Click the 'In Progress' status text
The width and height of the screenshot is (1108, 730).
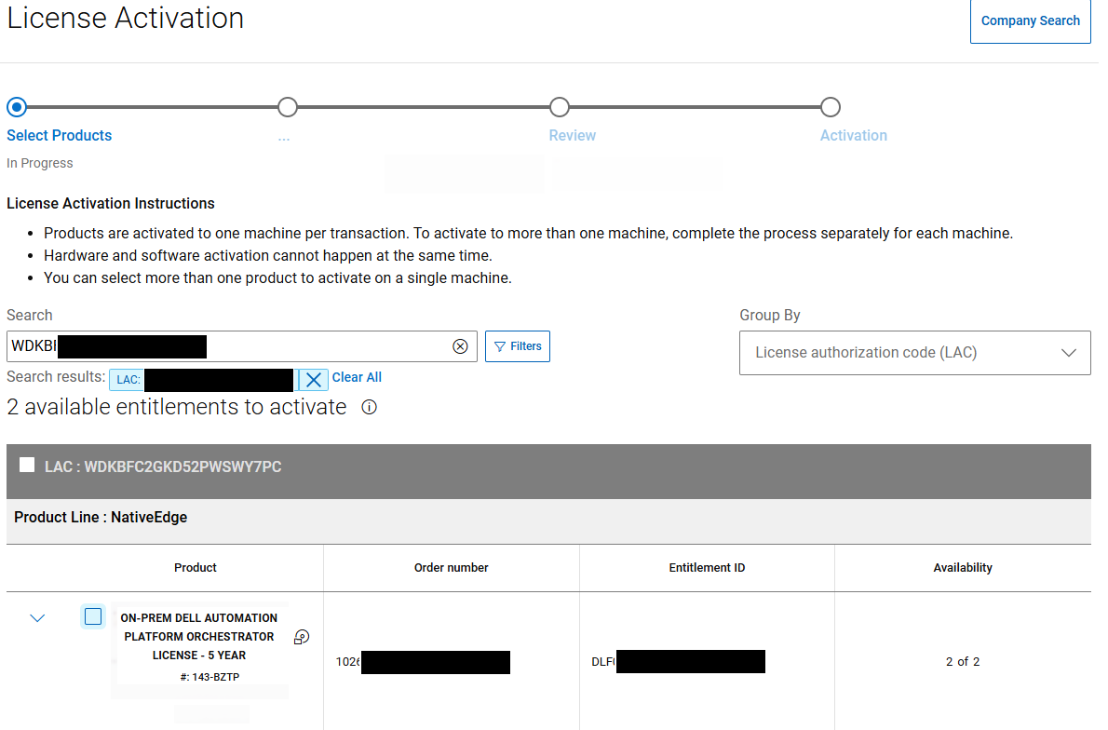tap(39, 163)
